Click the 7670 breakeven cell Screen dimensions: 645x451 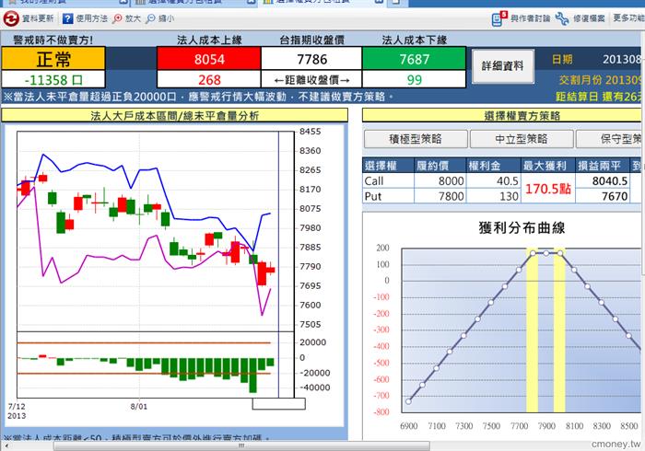602,196
